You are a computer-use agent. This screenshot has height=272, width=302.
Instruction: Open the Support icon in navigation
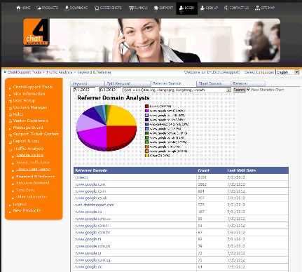click(156, 8)
